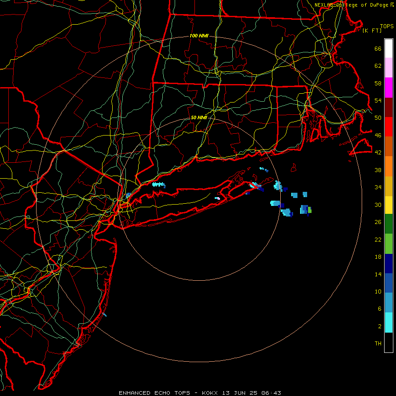Click the light green legend swatch

(389, 244)
